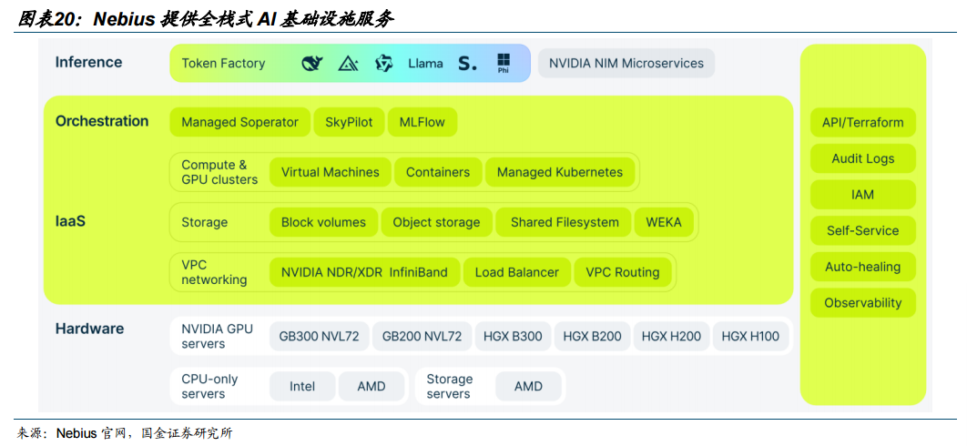This screenshot has width=967, height=446.
Task: Click the Token Factory label
Action: point(223,64)
